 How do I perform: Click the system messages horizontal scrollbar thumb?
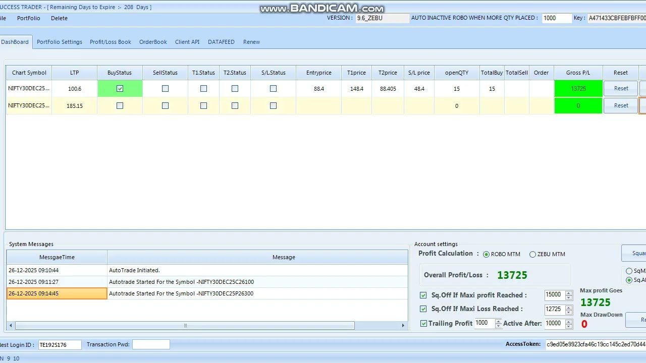click(185, 326)
